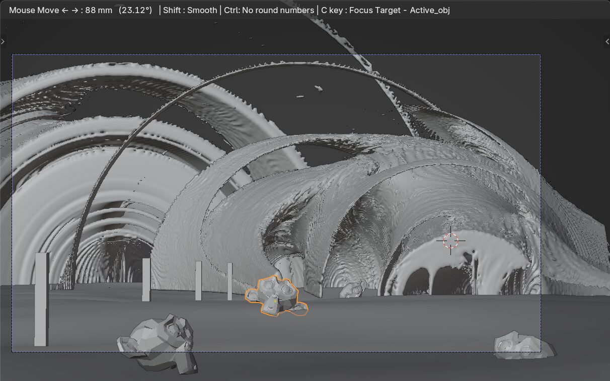The width and height of the screenshot is (610, 381).
Task: Click the camera frame's bottom-right corner
Action: (x=540, y=351)
